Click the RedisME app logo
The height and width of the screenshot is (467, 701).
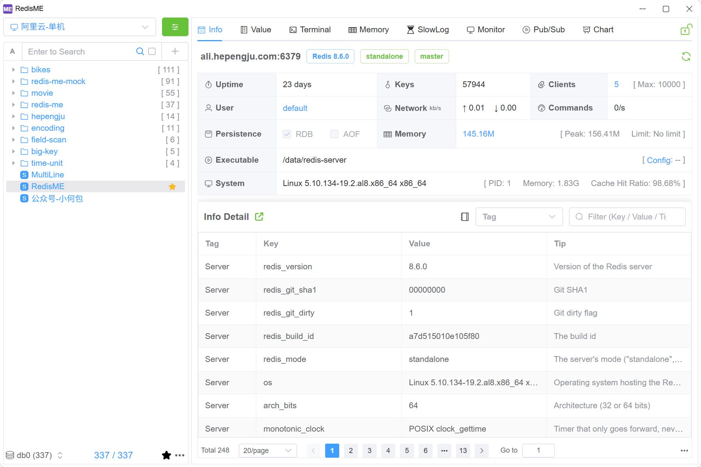pyautogui.click(x=8, y=9)
